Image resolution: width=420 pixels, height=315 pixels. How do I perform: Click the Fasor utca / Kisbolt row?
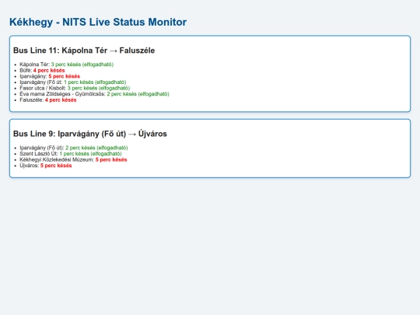pos(75,88)
